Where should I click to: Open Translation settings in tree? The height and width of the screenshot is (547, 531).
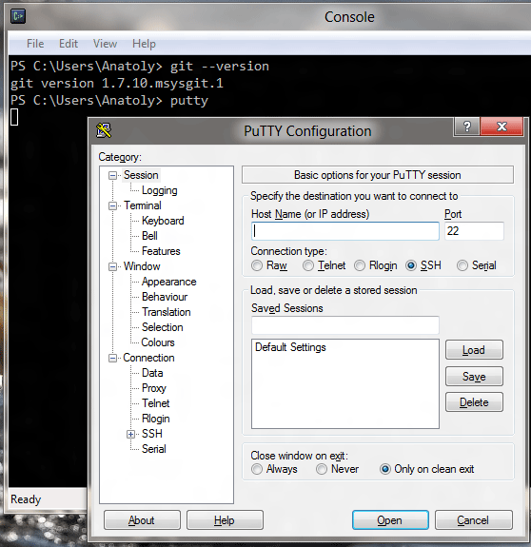coord(167,312)
